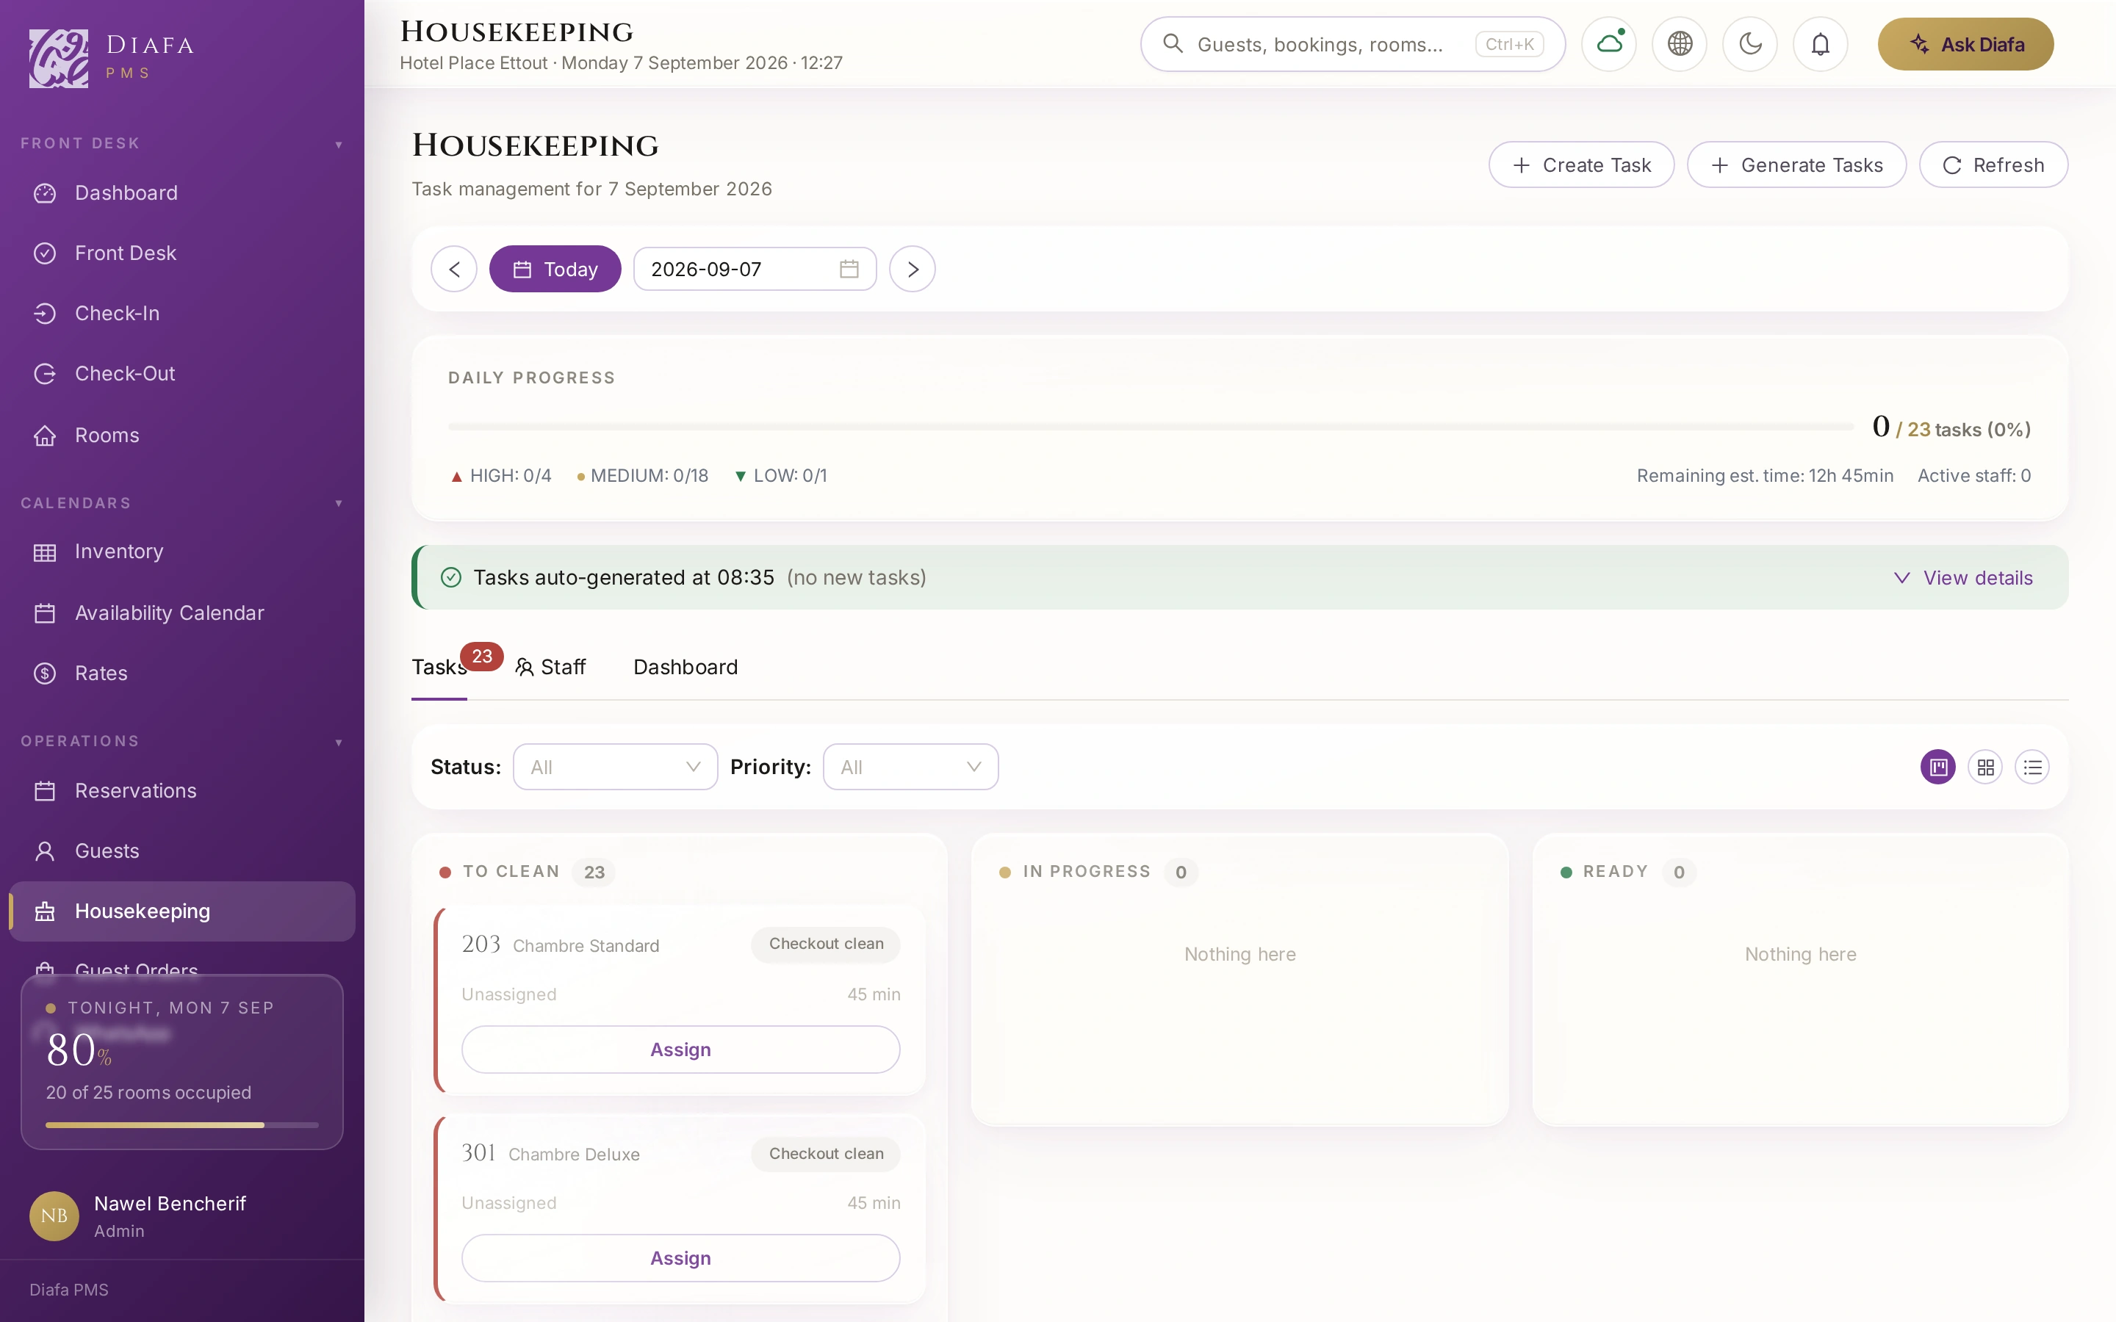Switch to the Dashboard tab
The height and width of the screenshot is (1322, 2116).
pos(685,667)
